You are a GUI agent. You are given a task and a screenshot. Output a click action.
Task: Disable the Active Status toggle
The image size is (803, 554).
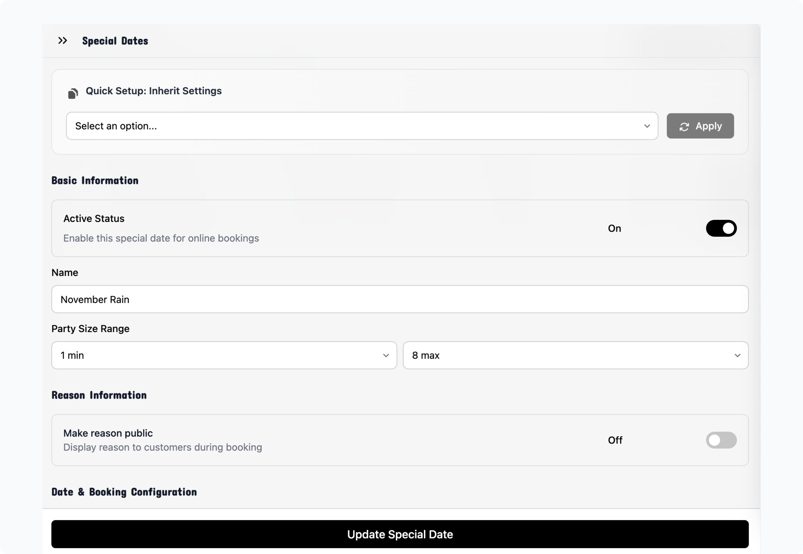click(721, 228)
